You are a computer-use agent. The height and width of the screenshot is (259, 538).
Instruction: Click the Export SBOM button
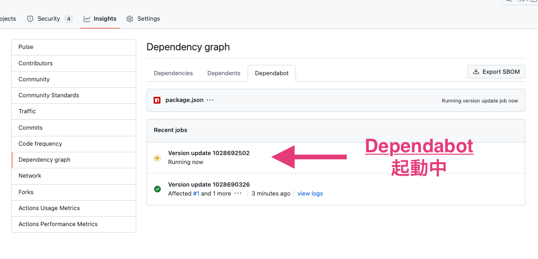click(496, 72)
